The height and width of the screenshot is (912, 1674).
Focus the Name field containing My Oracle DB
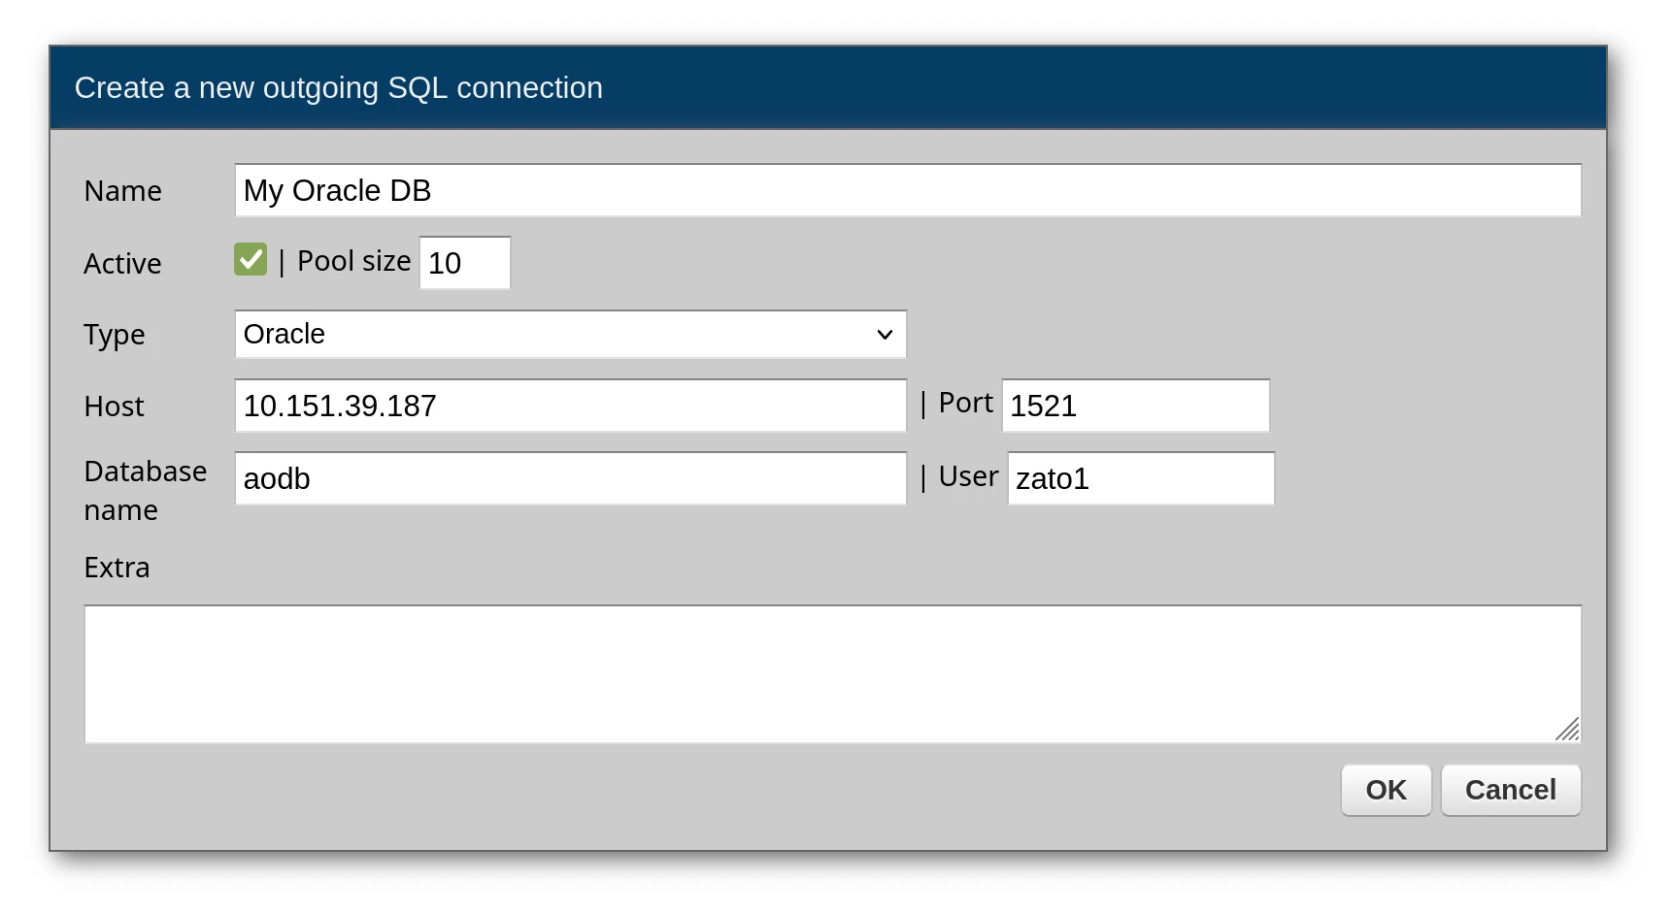tap(907, 191)
